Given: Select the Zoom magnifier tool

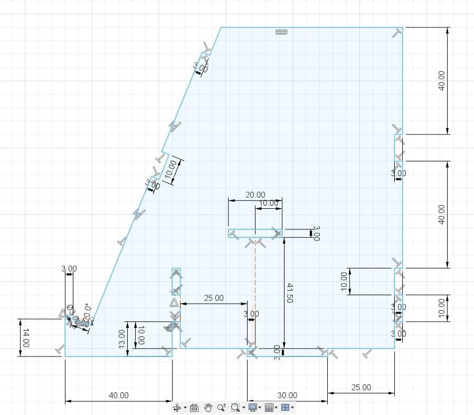Looking at the screenshot, I should click(x=221, y=407).
